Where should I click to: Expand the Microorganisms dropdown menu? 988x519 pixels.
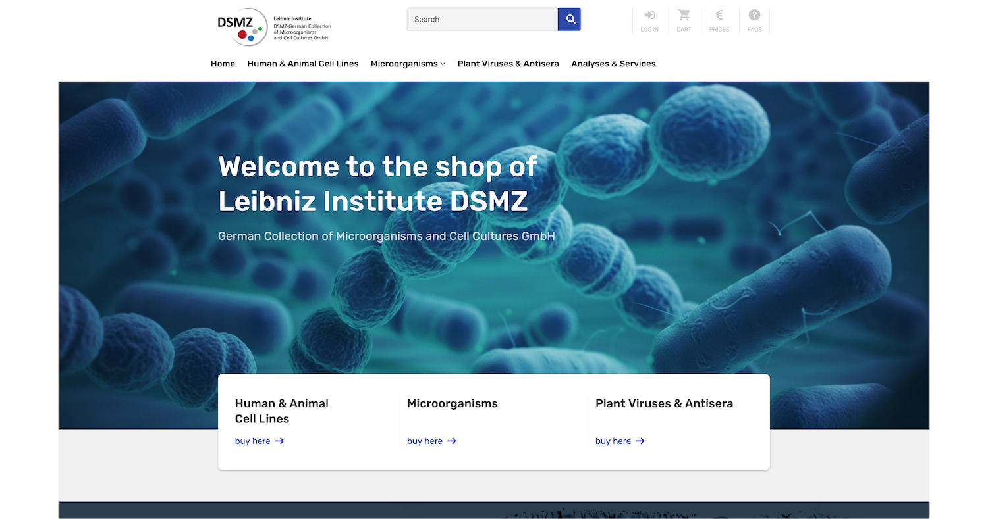point(408,64)
